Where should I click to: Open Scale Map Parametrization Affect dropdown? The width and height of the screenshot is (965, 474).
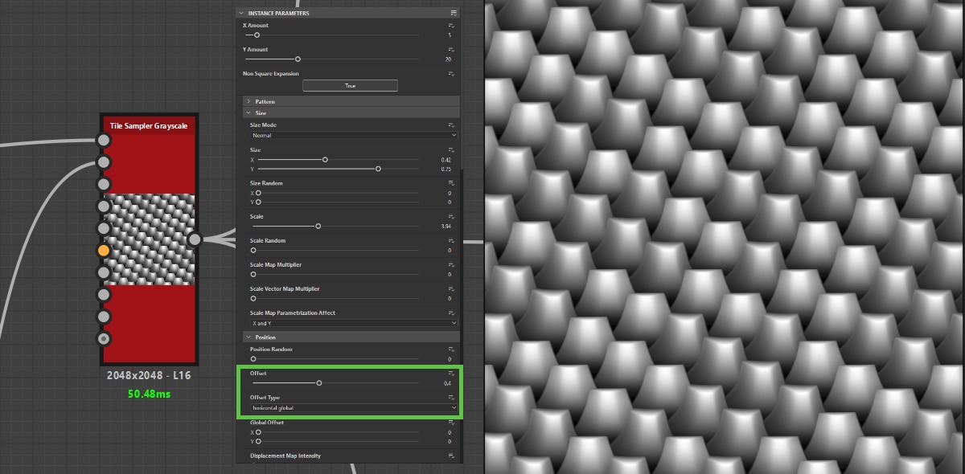(x=352, y=323)
